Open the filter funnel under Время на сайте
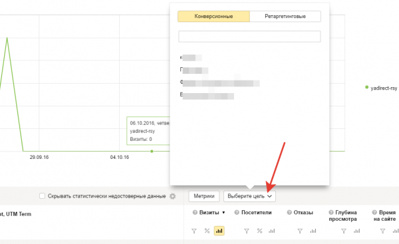 click(x=382, y=231)
